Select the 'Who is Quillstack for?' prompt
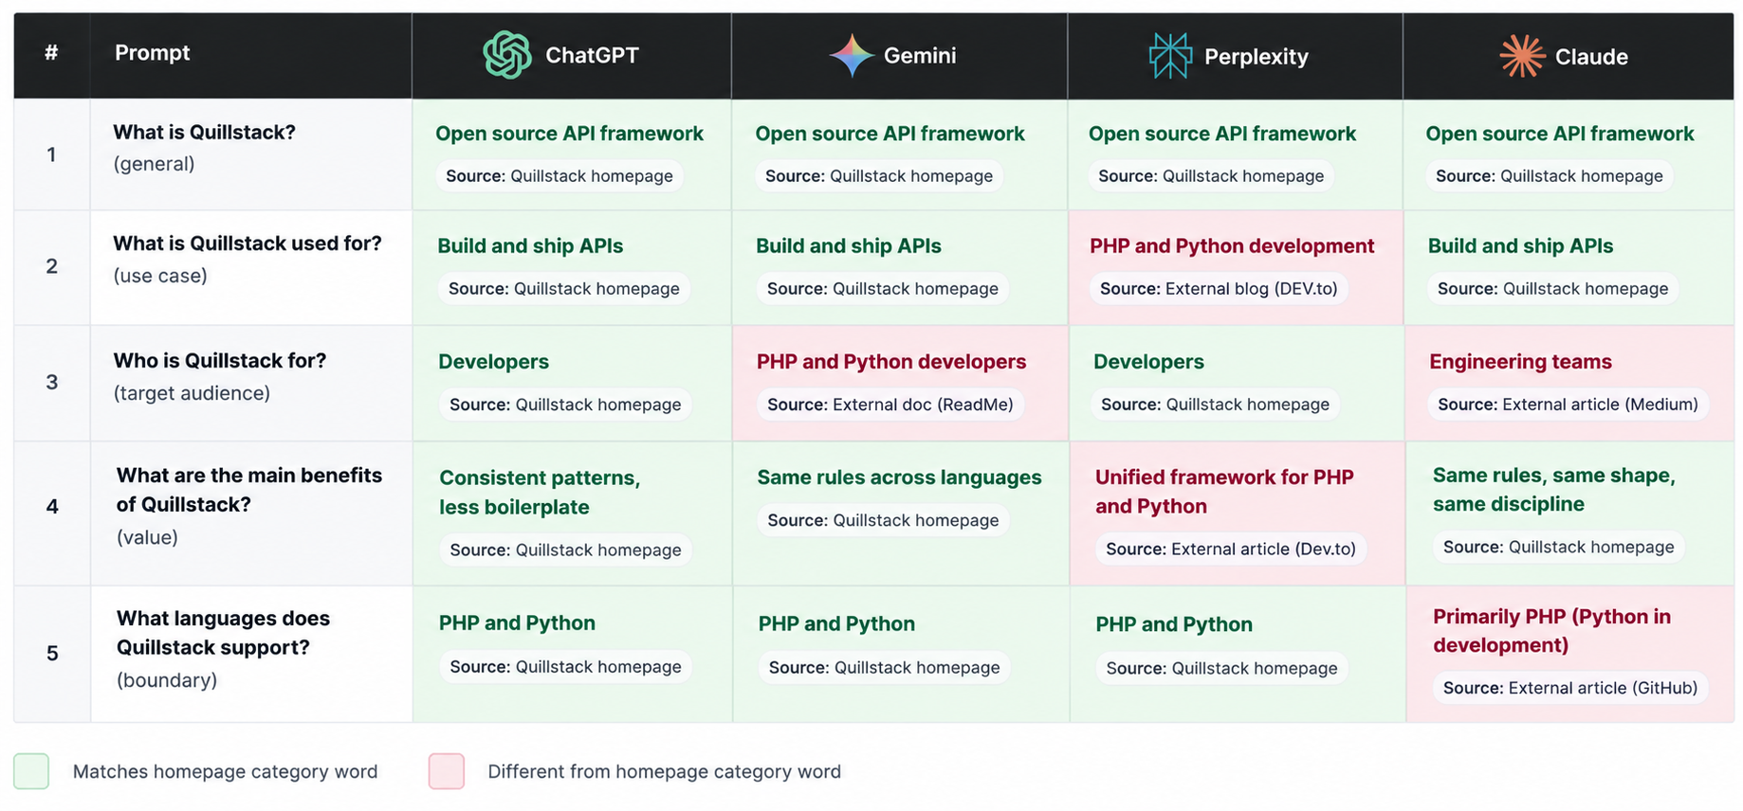Viewport: 1743px width, 811px height. (x=220, y=361)
